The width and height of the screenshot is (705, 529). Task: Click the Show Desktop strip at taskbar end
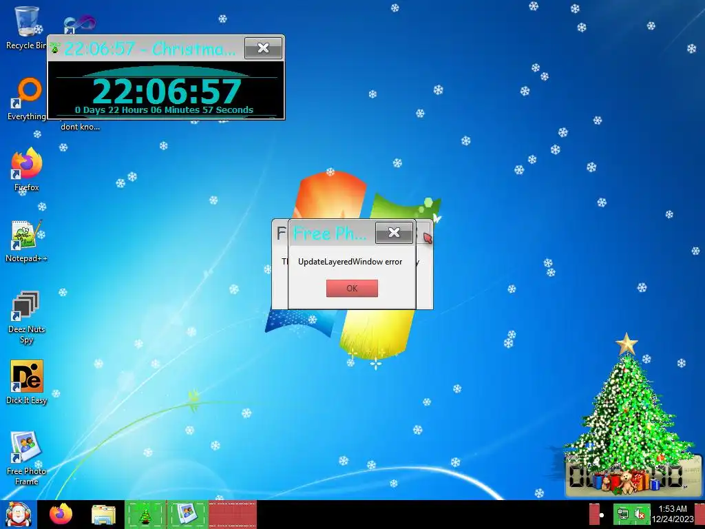(x=699, y=514)
